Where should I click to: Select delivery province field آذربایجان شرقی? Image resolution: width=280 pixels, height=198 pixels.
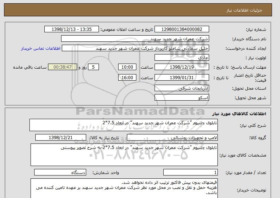click(x=181, y=88)
